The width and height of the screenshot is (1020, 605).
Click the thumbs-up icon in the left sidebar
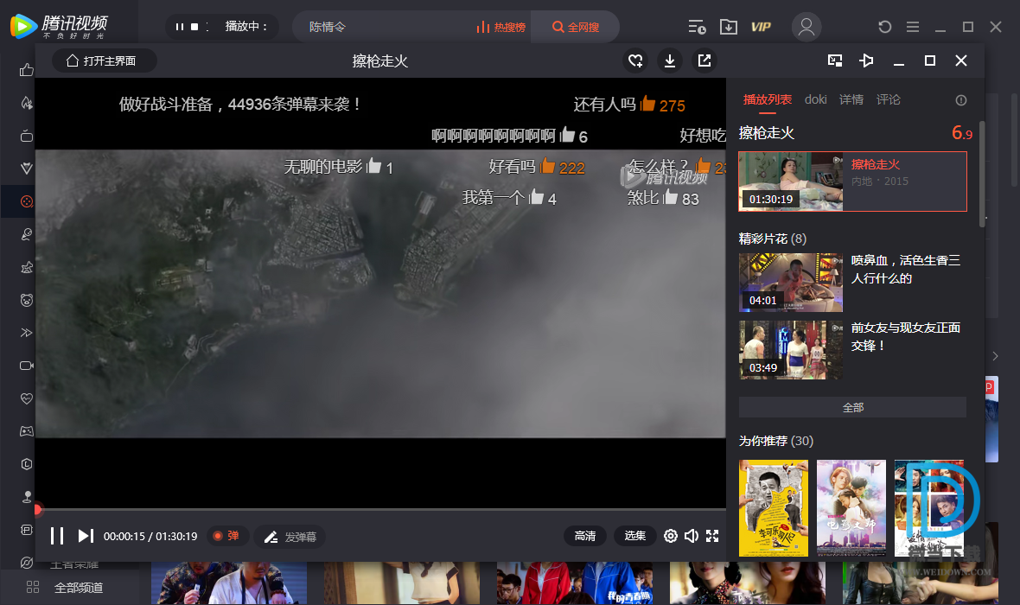coord(27,70)
